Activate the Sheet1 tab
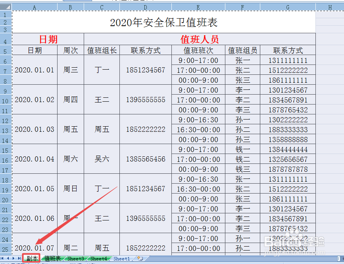 [121, 258]
